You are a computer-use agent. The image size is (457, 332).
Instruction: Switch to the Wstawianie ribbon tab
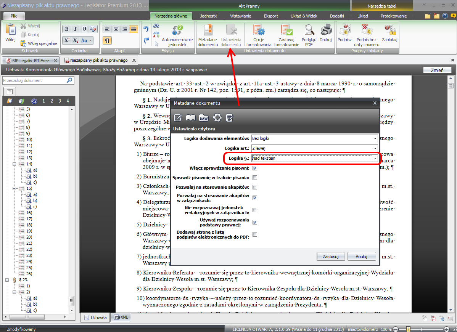[x=240, y=16]
